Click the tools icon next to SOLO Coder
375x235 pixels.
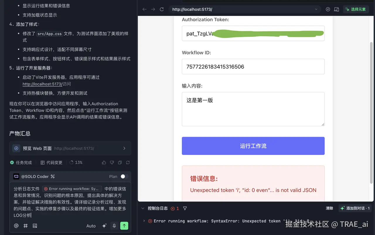(x=53, y=177)
